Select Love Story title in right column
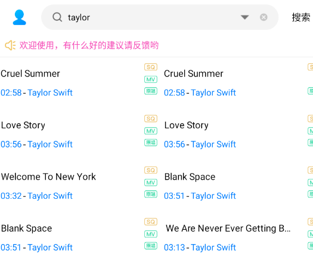This screenshot has height=256, width=313. 187,125
